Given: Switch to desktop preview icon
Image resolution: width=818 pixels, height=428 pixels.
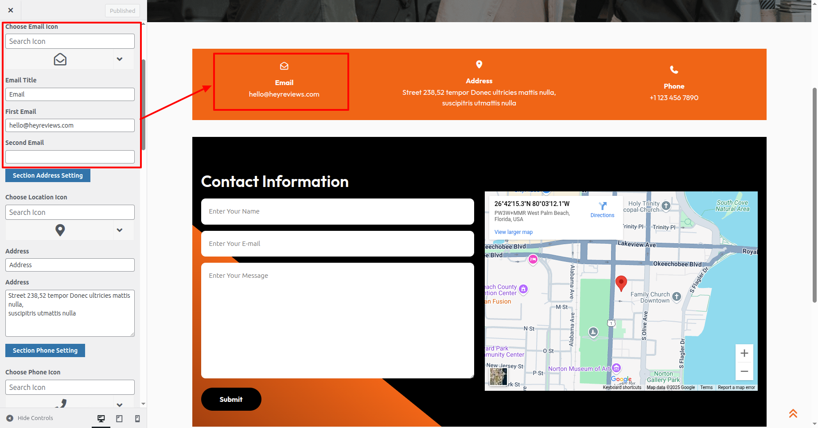Looking at the screenshot, I should (101, 419).
